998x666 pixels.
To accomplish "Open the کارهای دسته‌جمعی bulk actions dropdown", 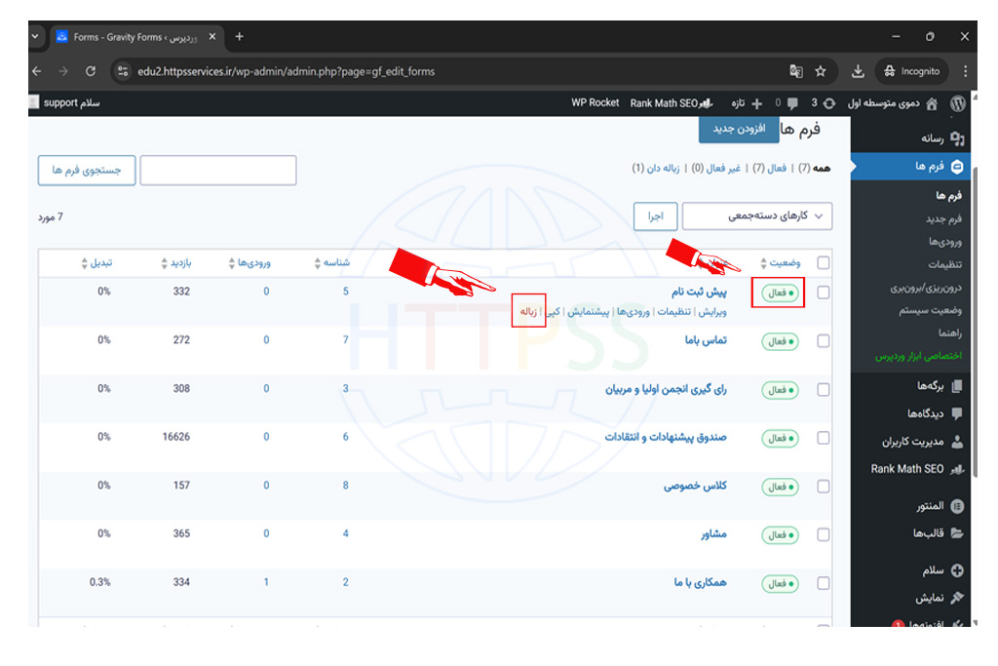I will 757,216.
